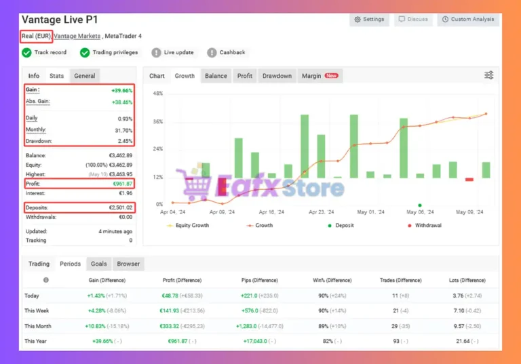This screenshot has height=364, width=521.
Task: Click the This Week row label
Action: [x=37, y=311]
